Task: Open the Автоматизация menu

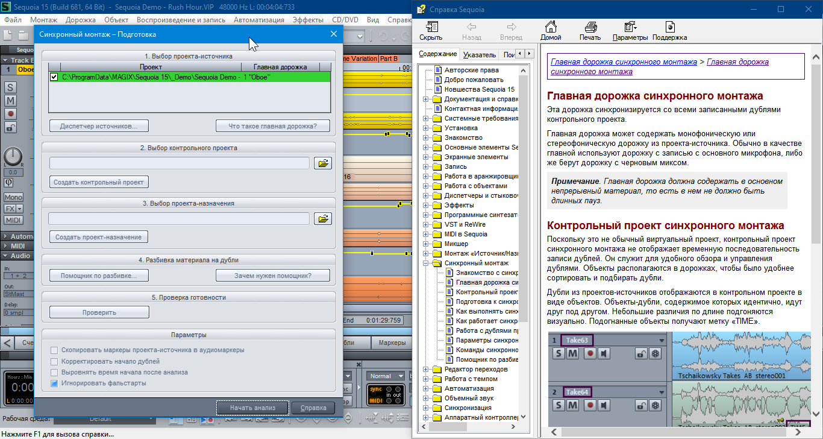Action: pyautogui.click(x=258, y=20)
